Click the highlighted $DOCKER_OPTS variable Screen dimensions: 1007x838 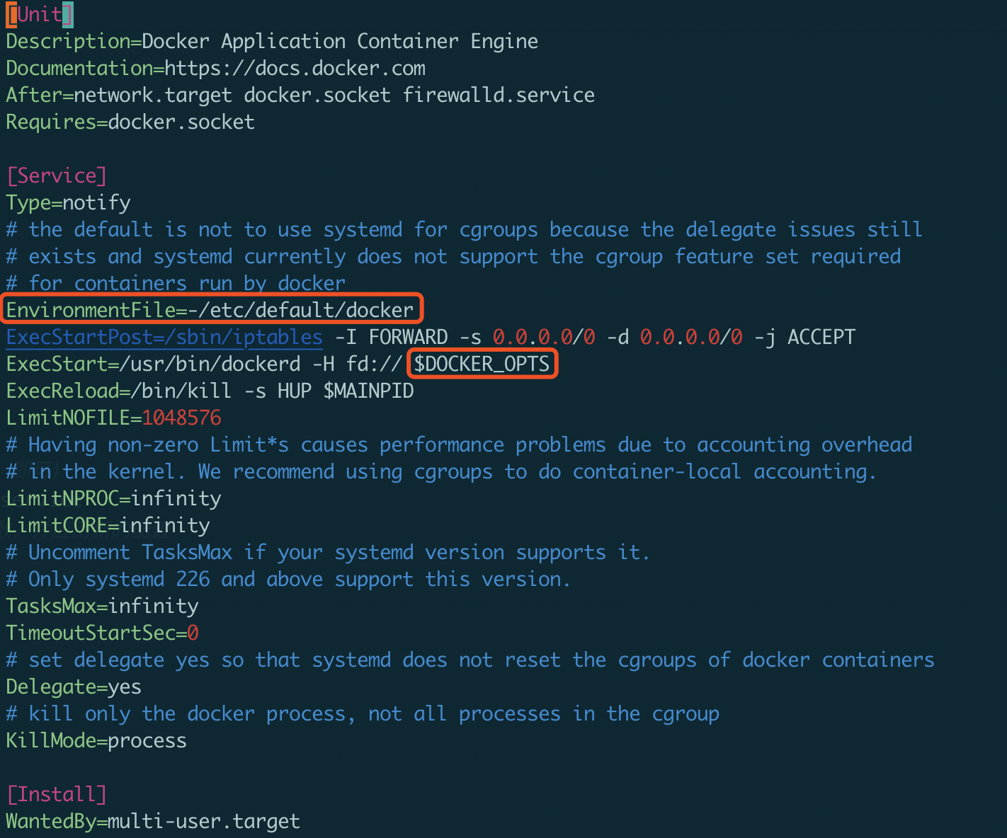tap(482, 364)
